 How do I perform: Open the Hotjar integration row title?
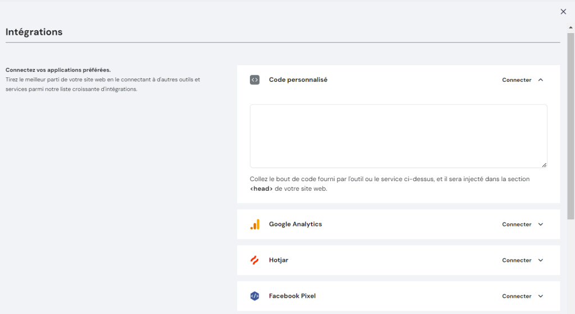[x=279, y=260]
